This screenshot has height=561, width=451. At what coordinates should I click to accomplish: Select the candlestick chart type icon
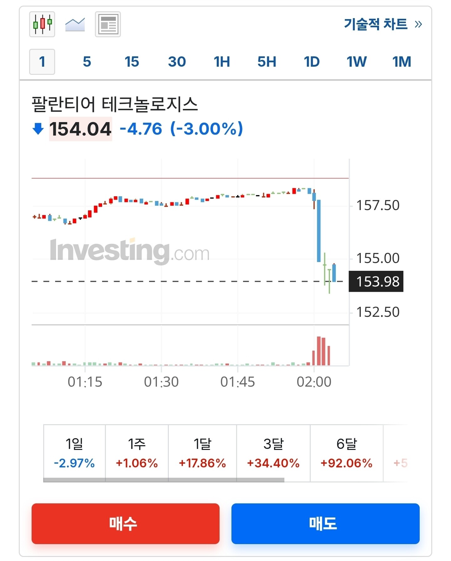pyautogui.click(x=42, y=24)
